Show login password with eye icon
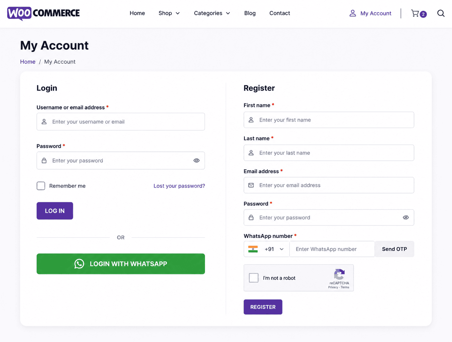The image size is (452, 342). point(197,160)
